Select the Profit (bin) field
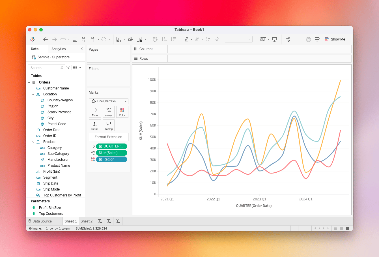379x257 pixels. coord(52,172)
